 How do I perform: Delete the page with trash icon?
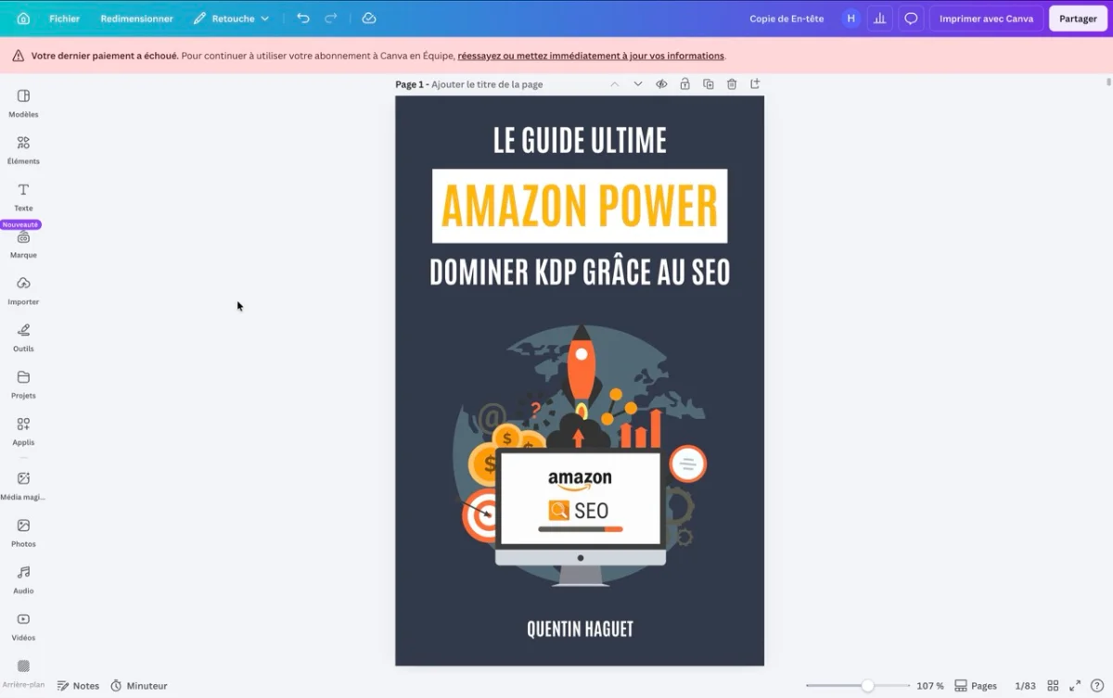pos(732,84)
